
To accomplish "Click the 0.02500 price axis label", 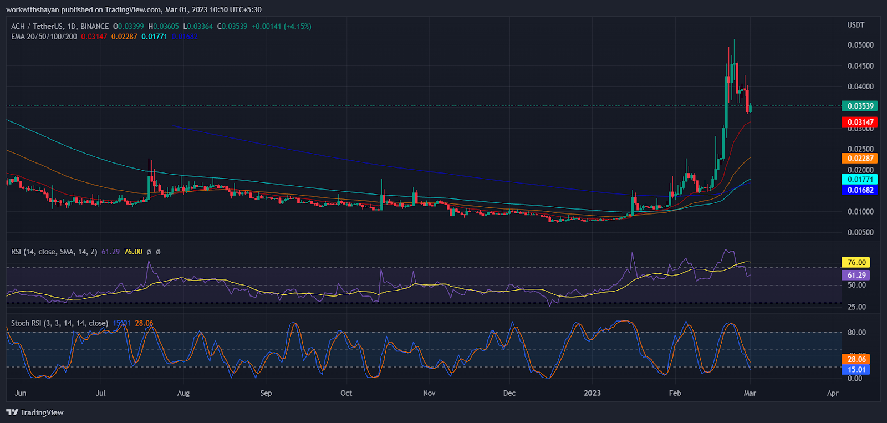I will [x=860, y=149].
